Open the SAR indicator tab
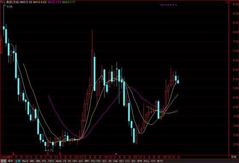Viewport: 239px width, 163px height. click(x=115, y=161)
